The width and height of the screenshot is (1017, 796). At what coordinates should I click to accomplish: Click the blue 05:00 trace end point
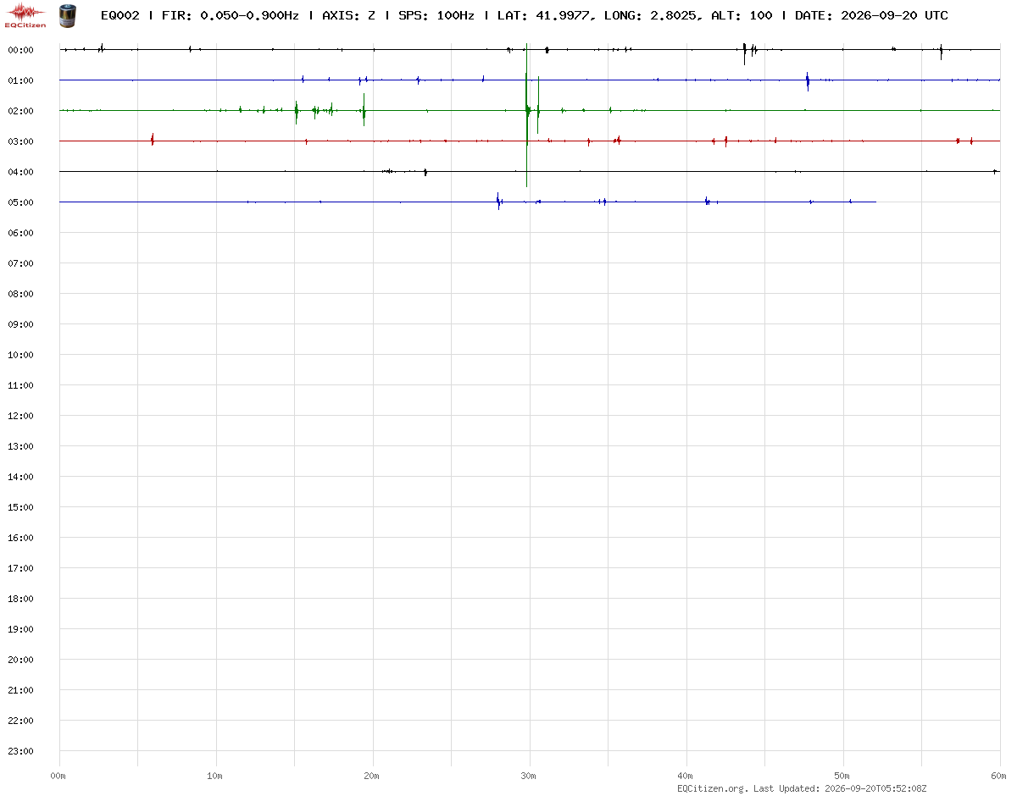[x=875, y=202]
